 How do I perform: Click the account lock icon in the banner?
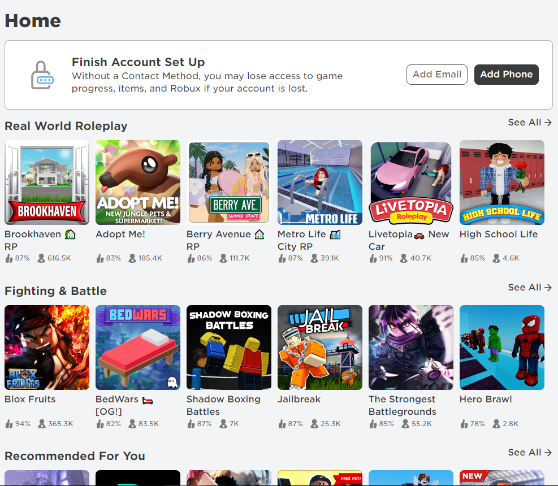pos(42,75)
